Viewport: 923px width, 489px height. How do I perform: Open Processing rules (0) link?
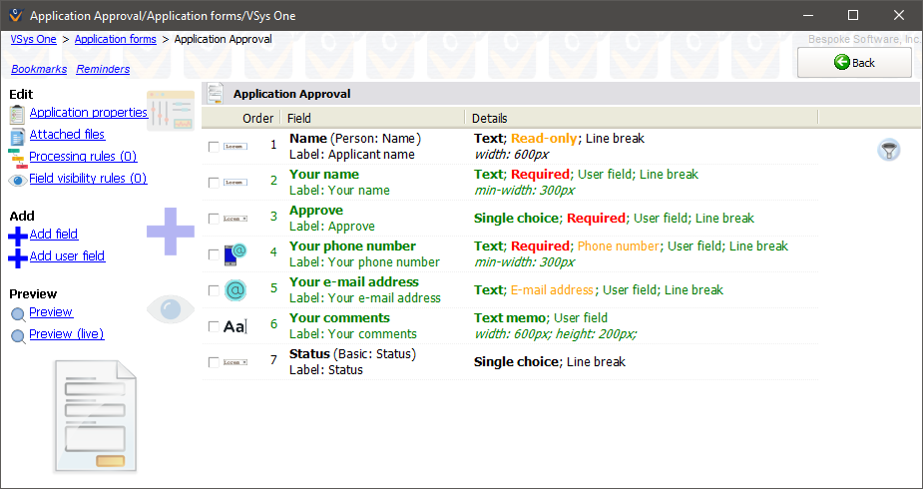[x=83, y=157]
